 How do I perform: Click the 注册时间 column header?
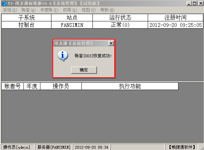[x=175, y=18]
